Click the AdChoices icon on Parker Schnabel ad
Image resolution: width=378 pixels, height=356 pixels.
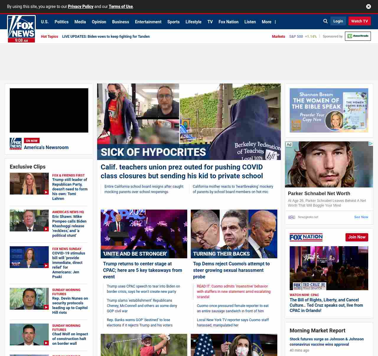(370, 144)
